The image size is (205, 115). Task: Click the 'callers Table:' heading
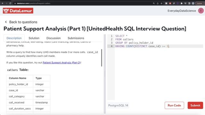[18, 70]
